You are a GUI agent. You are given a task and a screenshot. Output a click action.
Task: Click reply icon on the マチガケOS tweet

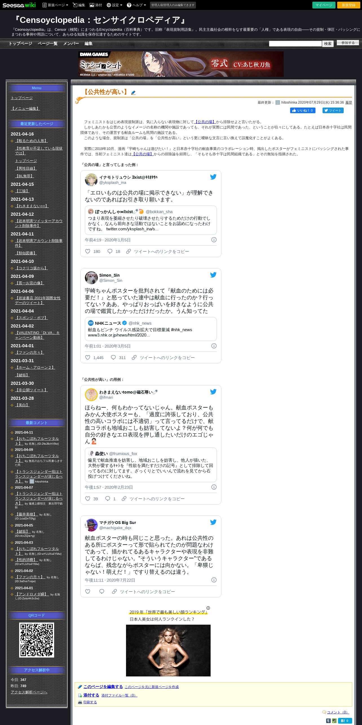(102, 591)
